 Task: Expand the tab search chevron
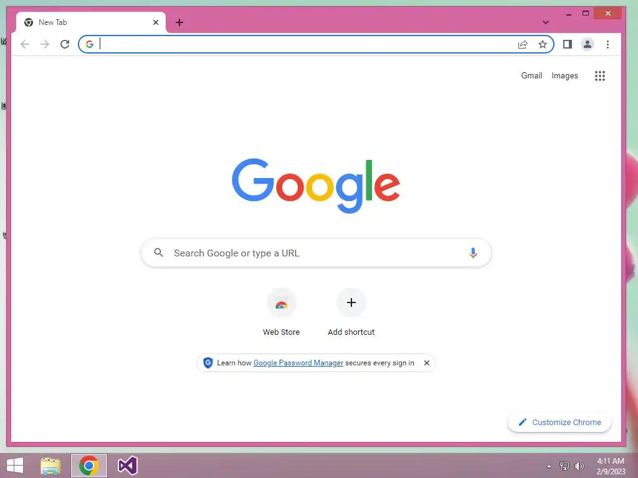[x=546, y=22]
